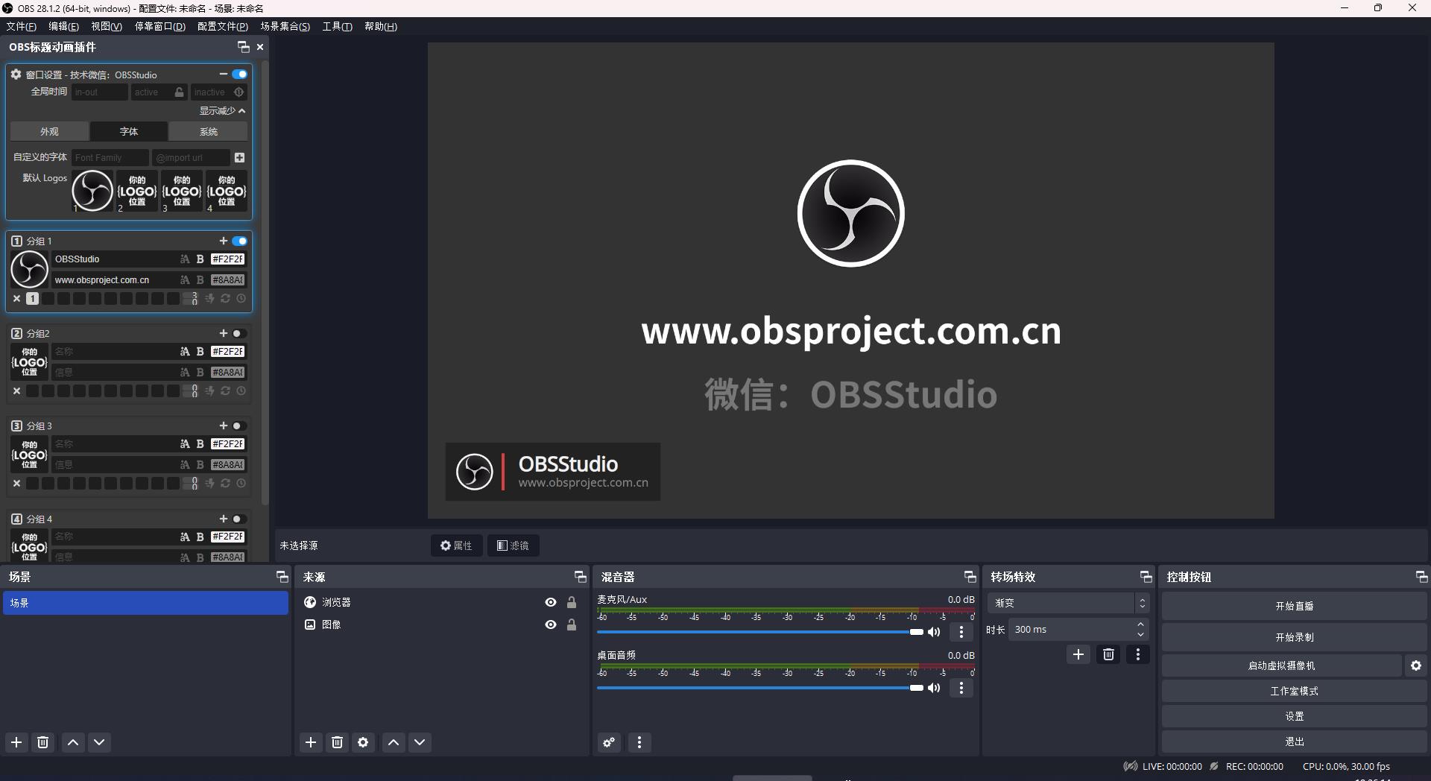Open the mixer three-dot menu at the panel bottom

[x=639, y=742]
